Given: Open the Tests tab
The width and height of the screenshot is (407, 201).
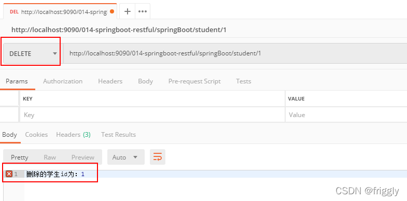Looking at the screenshot, I should 244,81.
